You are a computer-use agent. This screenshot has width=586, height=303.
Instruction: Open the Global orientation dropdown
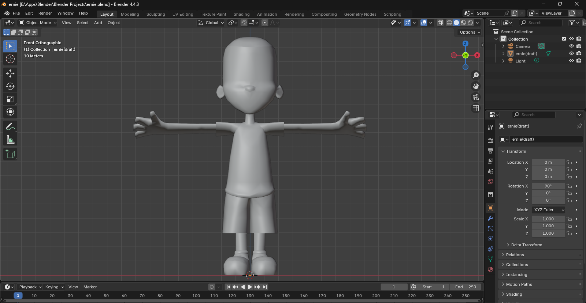211,23
